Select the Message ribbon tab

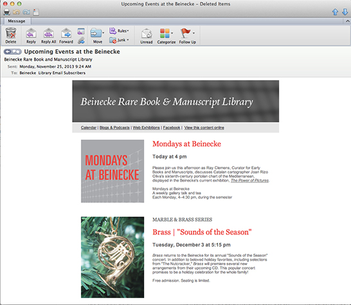[17, 21]
